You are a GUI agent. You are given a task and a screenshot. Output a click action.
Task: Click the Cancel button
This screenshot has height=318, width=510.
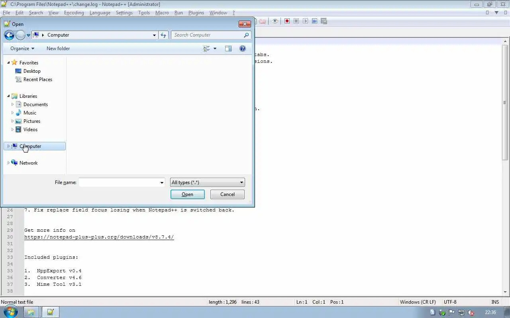pos(228,194)
